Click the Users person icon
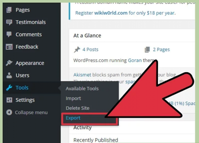The width and height of the screenshot is (199, 143). 9,75
